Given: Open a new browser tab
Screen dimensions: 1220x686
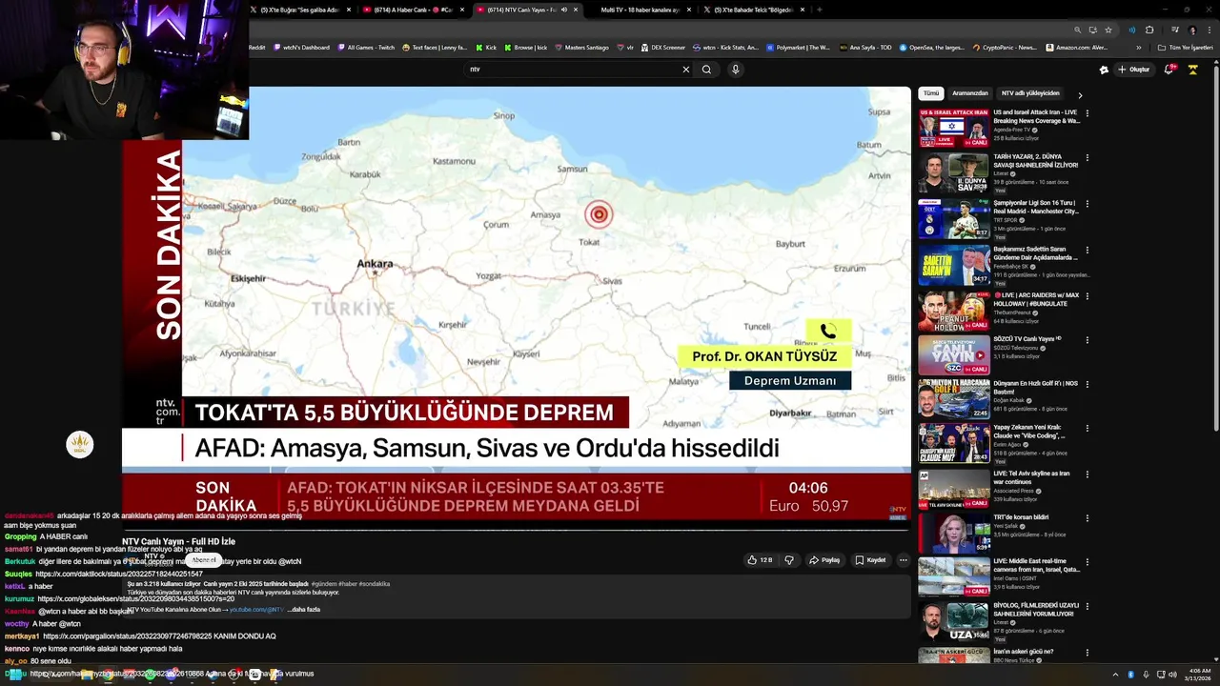Looking at the screenshot, I should pyautogui.click(x=820, y=10).
